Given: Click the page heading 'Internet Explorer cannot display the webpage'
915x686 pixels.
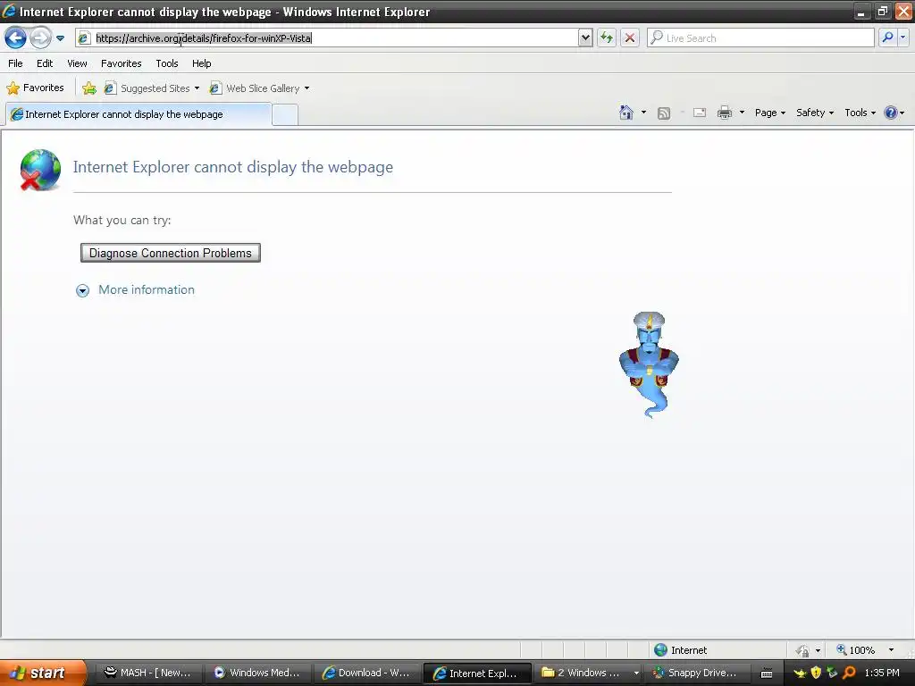Looking at the screenshot, I should [x=233, y=167].
